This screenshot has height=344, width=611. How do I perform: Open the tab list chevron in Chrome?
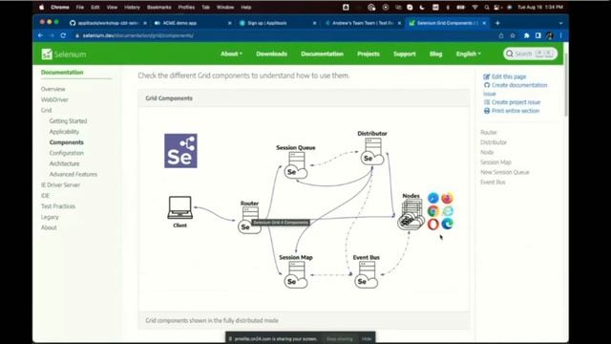pyautogui.click(x=560, y=23)
